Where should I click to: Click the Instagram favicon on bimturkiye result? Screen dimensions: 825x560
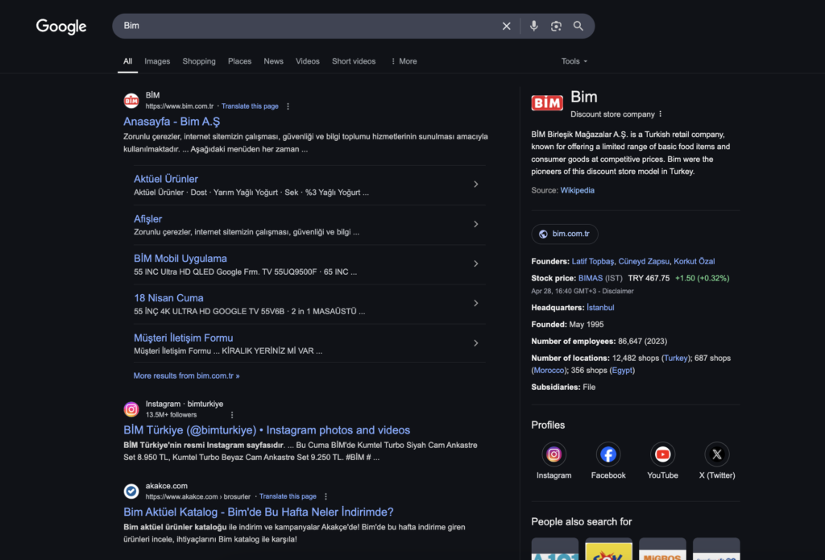tap(131, 409)
